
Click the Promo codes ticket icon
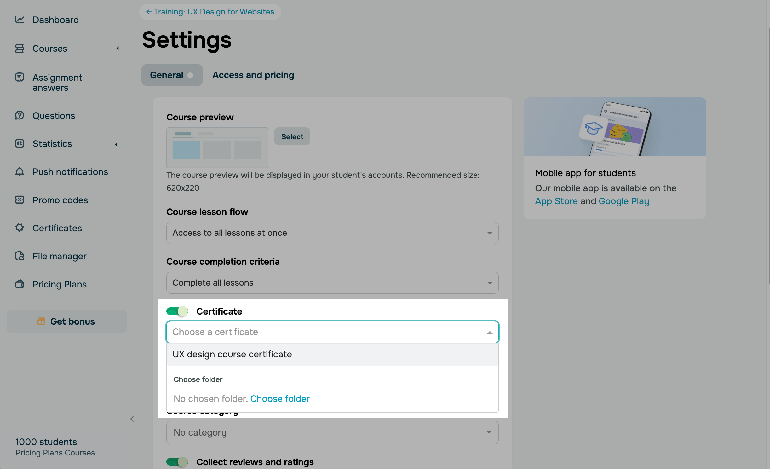point(20,200)
